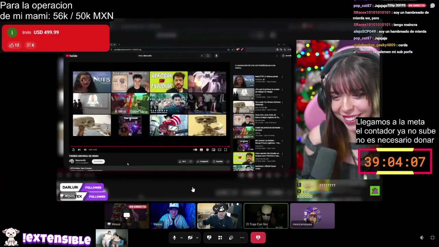The width and height of the screenshot is (439, 247).
Task: Subscribe to the BasureroDL channel
Action: click(98, 161)
